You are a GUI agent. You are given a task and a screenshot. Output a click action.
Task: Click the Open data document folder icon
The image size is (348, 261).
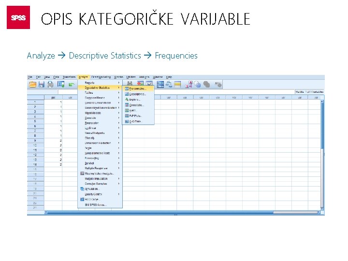coord(33,85)
